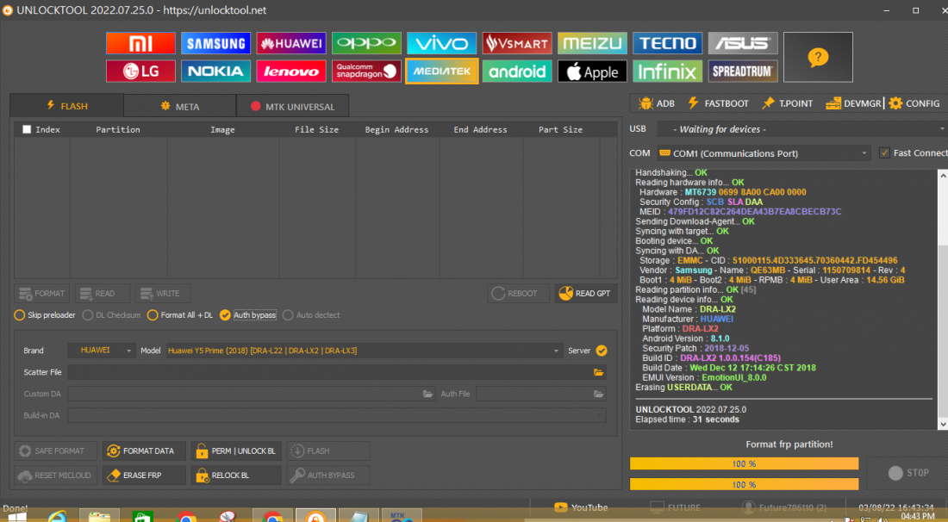
Task: Click the Part Size column header
Action: 560,129
